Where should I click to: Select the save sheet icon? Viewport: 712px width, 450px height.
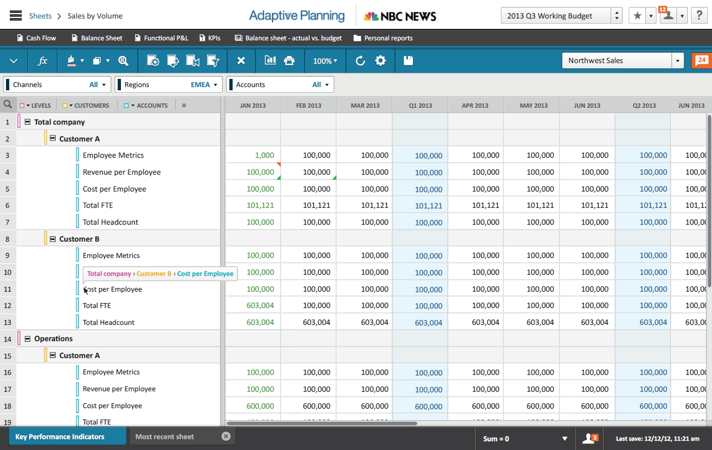point(407,61)
